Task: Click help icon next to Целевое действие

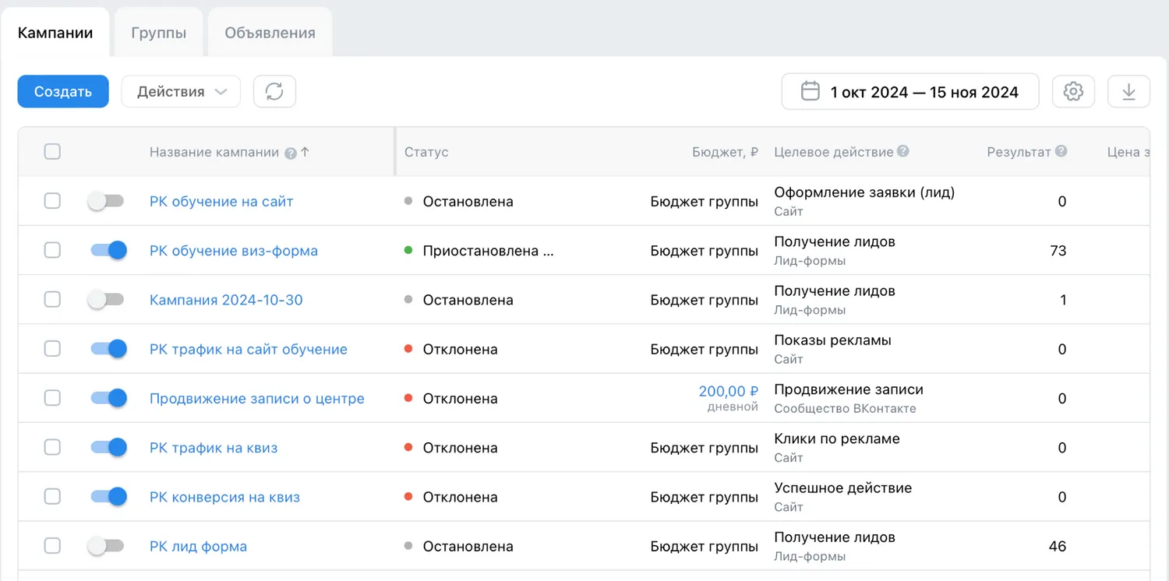Action: pos(902,152)
